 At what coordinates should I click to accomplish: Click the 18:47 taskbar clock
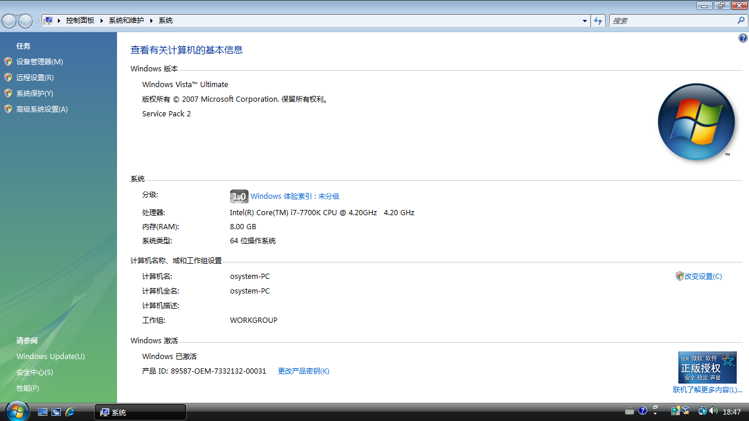[x=731, y=412]
